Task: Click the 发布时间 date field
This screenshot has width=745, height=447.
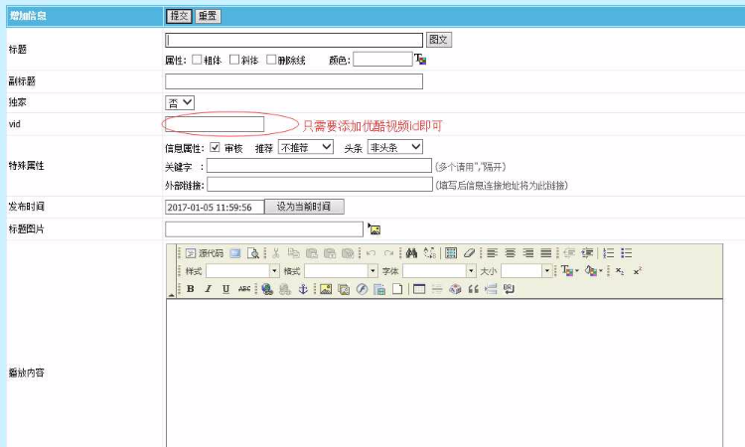Action: pos(215,208)
